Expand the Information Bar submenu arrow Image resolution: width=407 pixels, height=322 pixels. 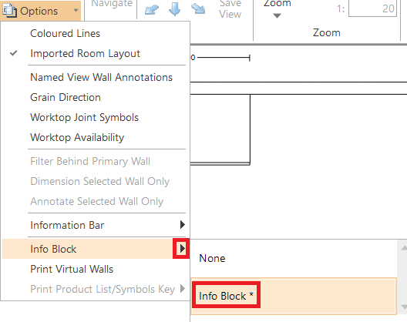[183, 225]
